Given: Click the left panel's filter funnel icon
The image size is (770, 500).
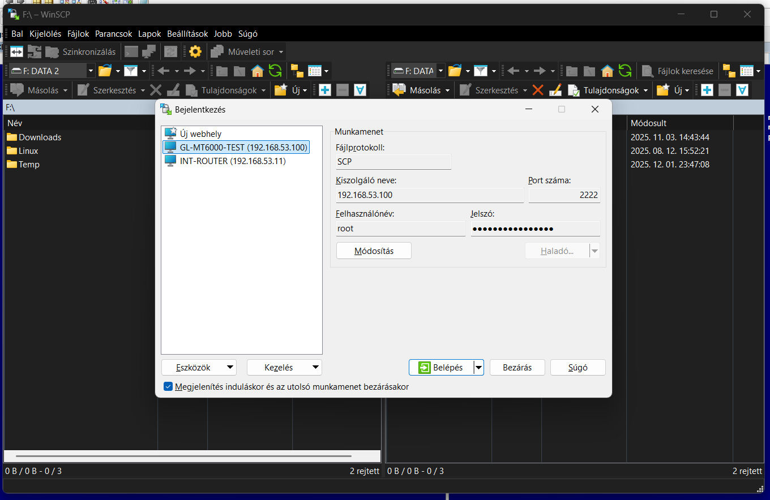Looking at the screenshot, I should pos(131,71).
